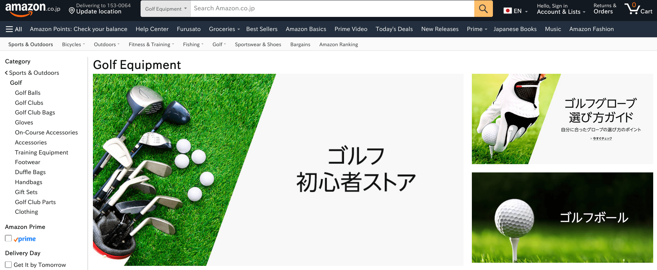Click the orange search magnifier button
657x270 pixels.
pyautogui.click(x=483, y=9)
